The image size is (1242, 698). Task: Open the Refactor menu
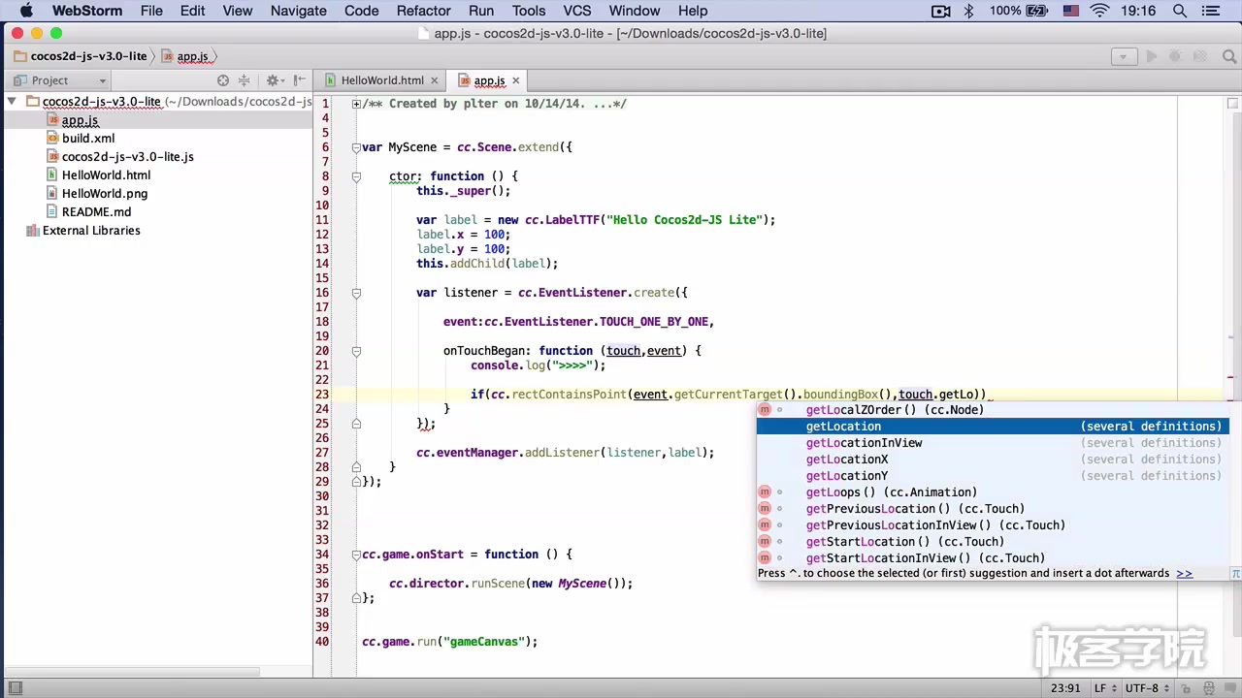pos(424,11)
